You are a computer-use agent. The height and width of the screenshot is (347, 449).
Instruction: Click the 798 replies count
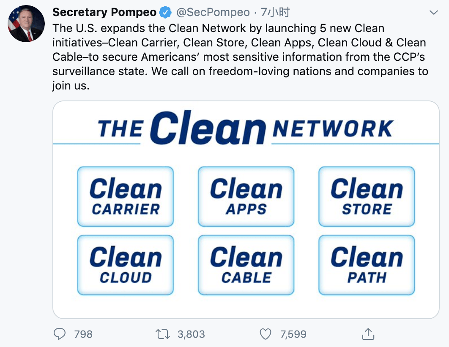[x=83, y=334]
